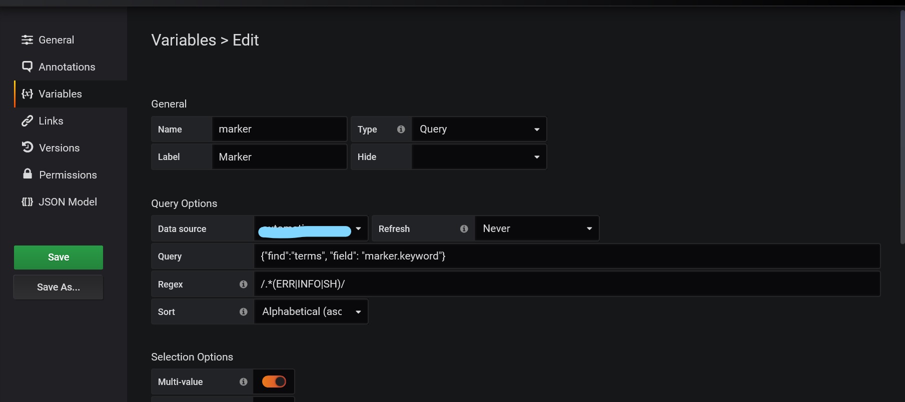Select the Variables sidebar tab
This screenshot has width=905, height=402.
(x=71, y=94)
